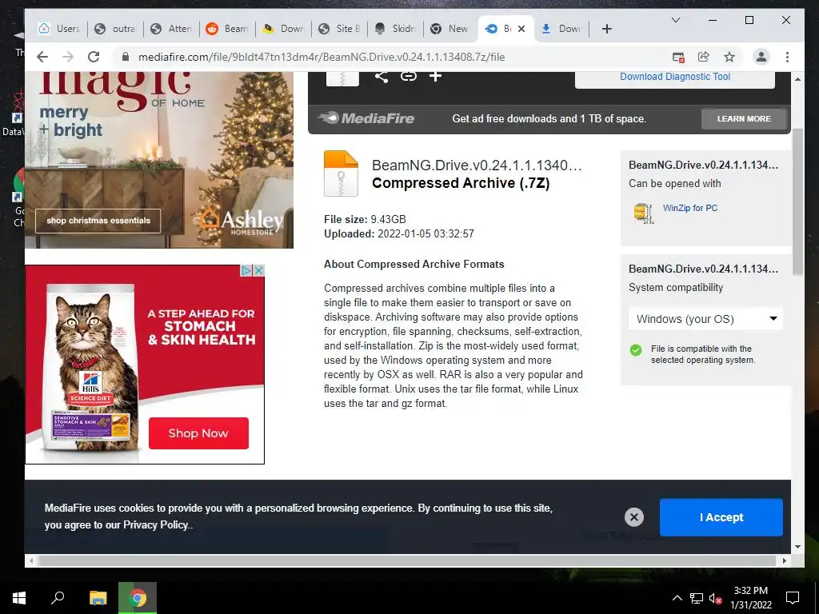Switch to the New tab
The image size is (819, 614).
tap(450, 29)
